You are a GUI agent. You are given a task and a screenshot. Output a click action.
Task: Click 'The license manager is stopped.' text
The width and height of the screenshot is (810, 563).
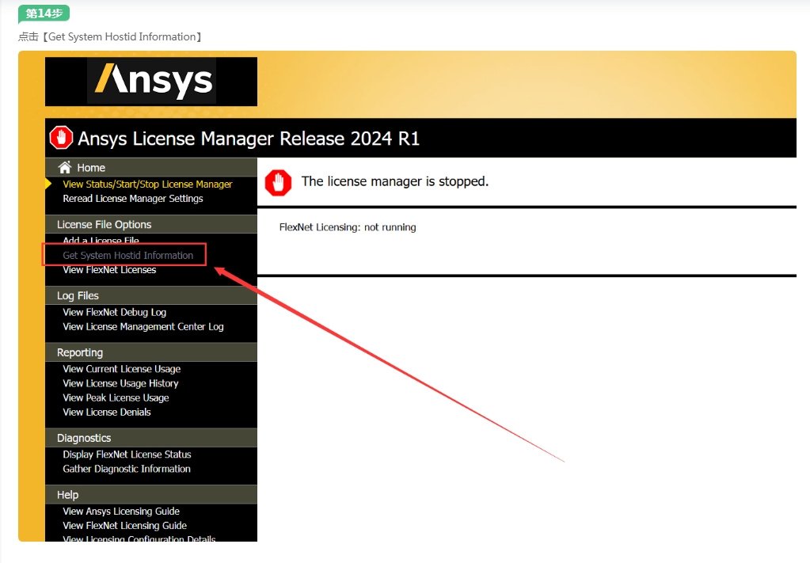(395, 181)
